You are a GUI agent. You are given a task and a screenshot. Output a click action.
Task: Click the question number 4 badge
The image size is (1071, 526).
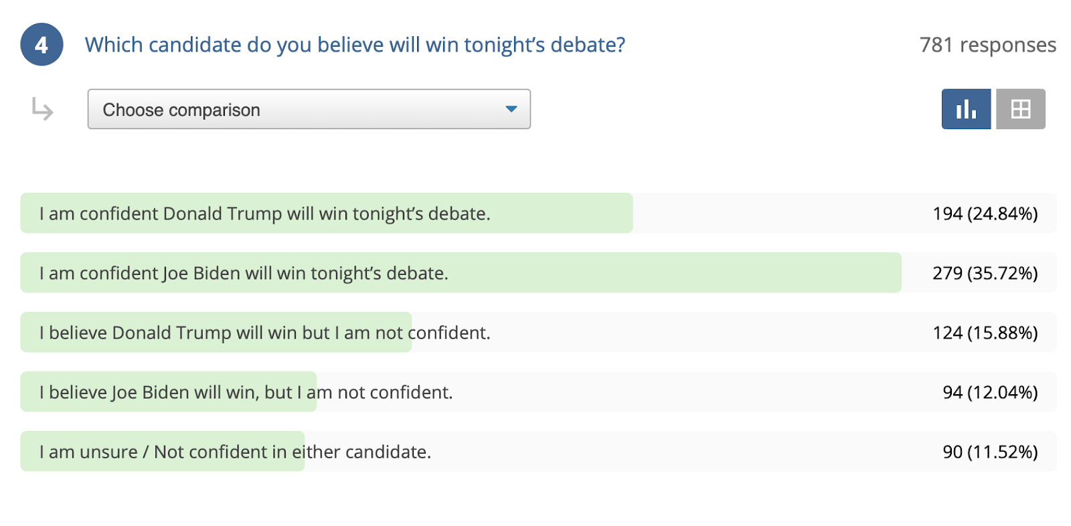[42, 45]
